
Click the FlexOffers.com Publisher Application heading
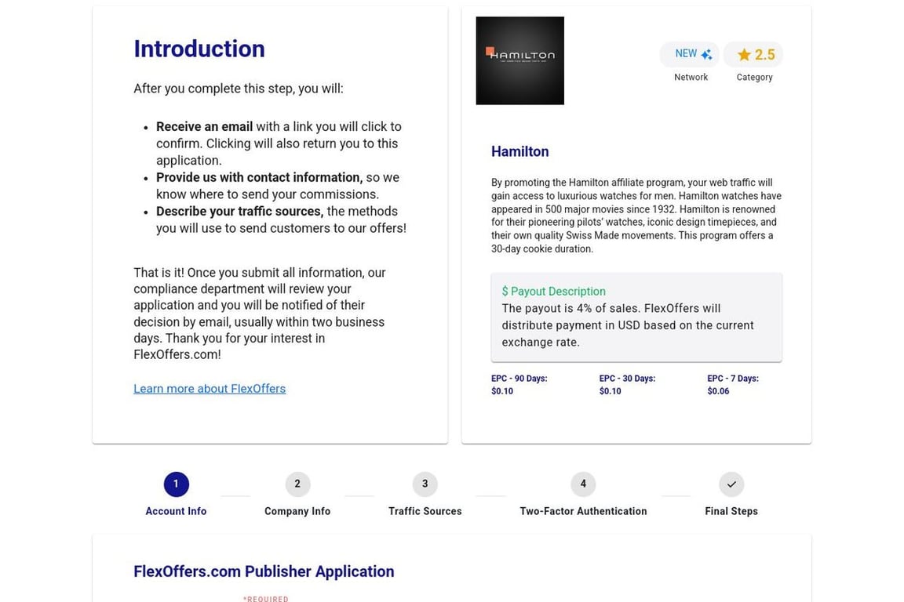click(x=264, y=571)
